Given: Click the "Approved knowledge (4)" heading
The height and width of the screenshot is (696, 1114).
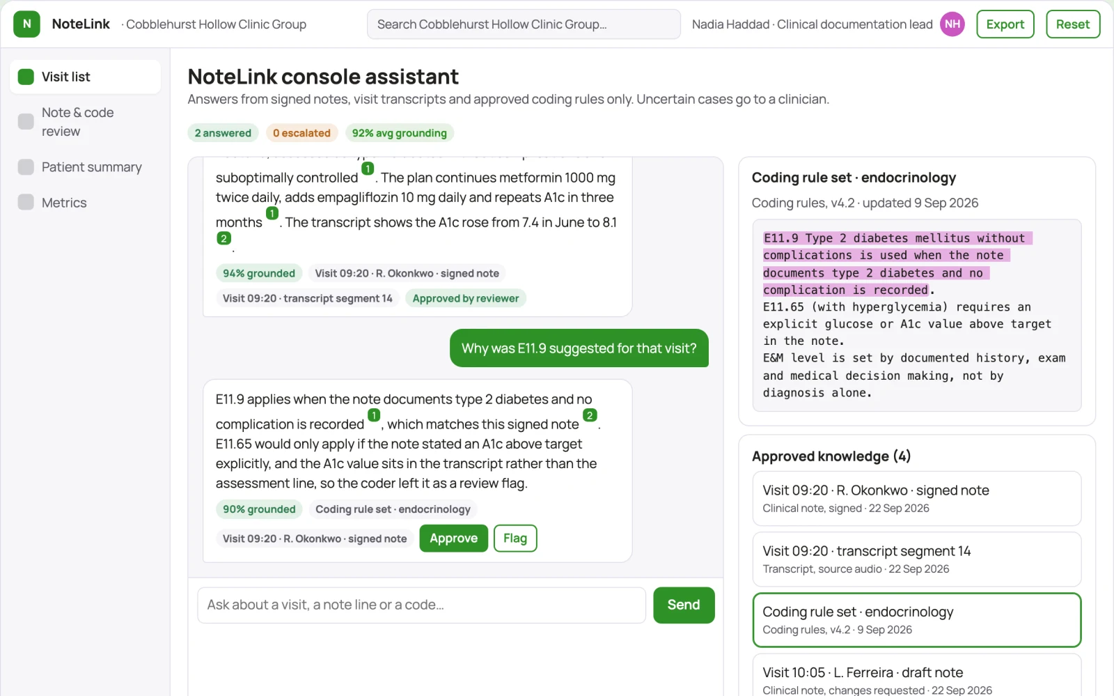Looking at the screenshot, I should coord(831,456).
